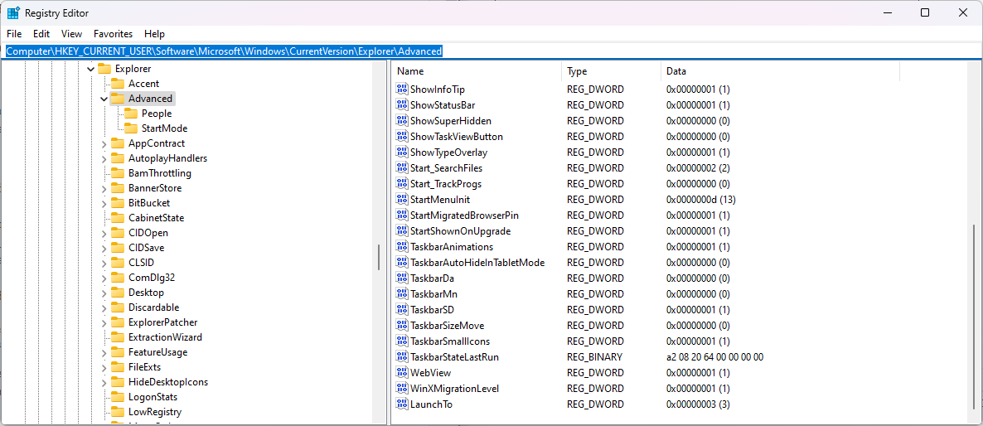Expand the AutoplayHandlers key
This screenshot has height=426, width=983.
pos(104,158)
